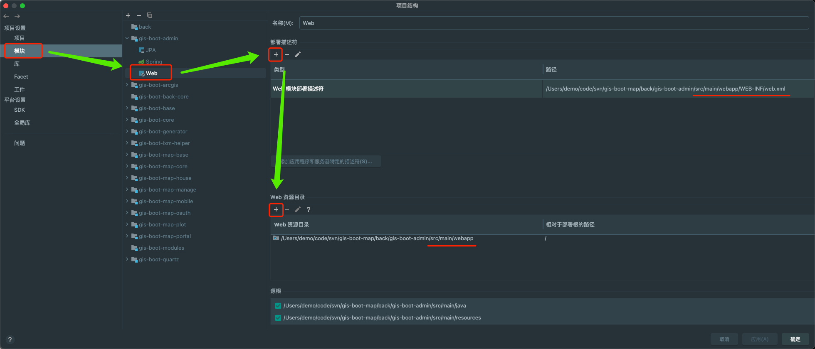Expand the gis-boot-arcgis module
Image resolution: width=815 pixels, height=349 pixels.
[127, 85]
